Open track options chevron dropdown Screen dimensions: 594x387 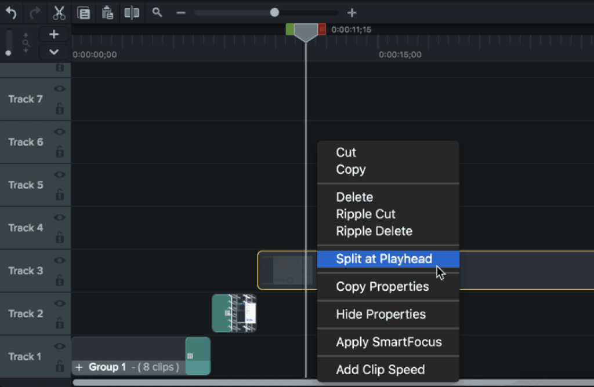(54, 52)
